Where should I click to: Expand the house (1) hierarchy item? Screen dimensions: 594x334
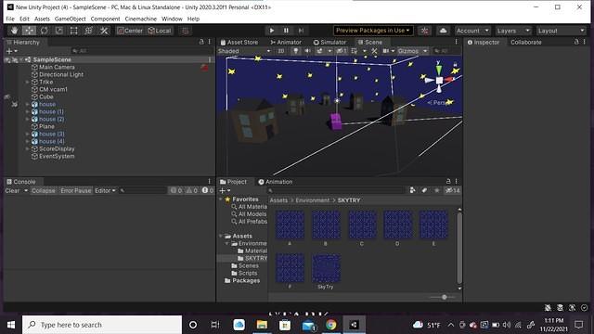27,111
